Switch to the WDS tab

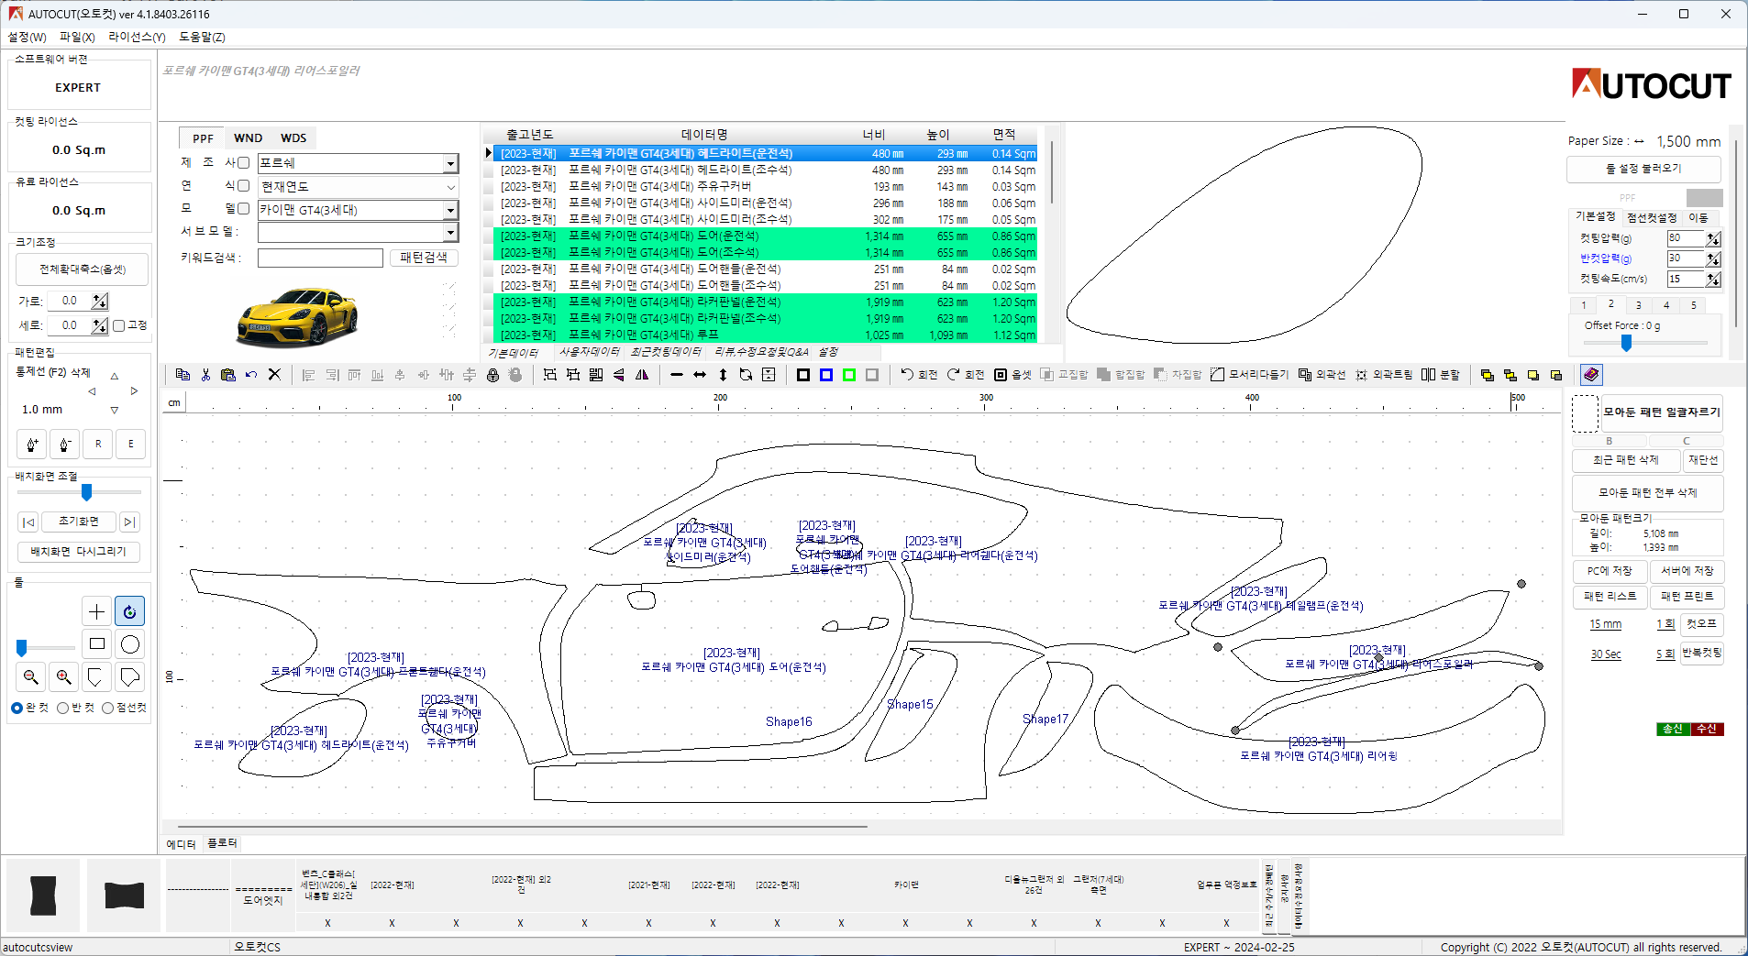click(293, 138)
